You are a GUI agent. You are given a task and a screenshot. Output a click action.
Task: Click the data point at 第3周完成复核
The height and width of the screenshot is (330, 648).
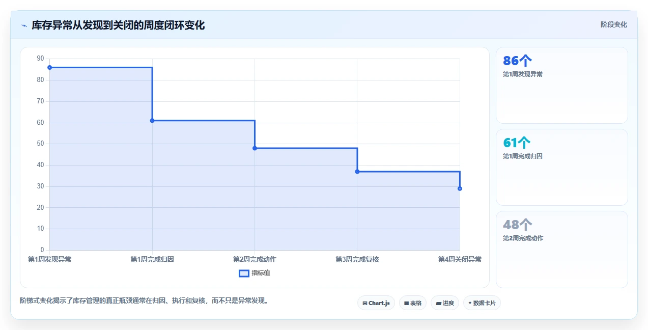pos(357,172)
